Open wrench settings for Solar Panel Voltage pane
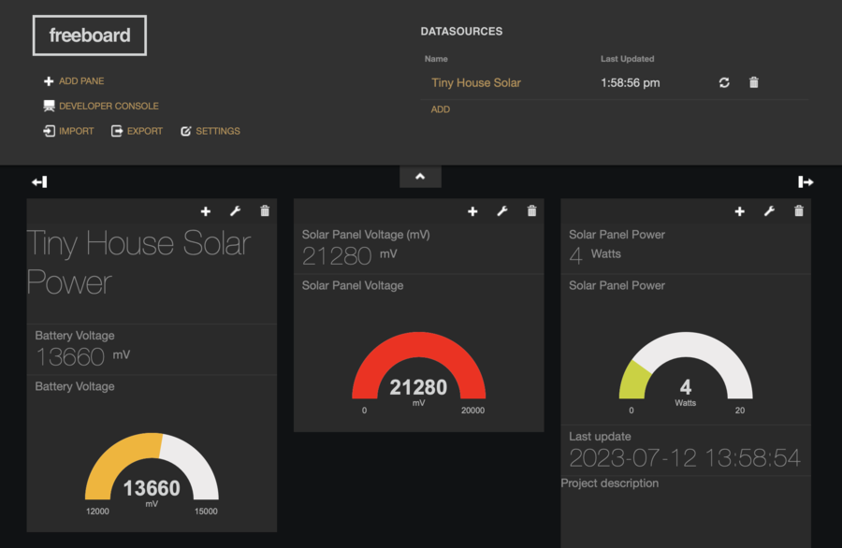The image size is (842, 548). pyautogui.click(x=502, y=211)
